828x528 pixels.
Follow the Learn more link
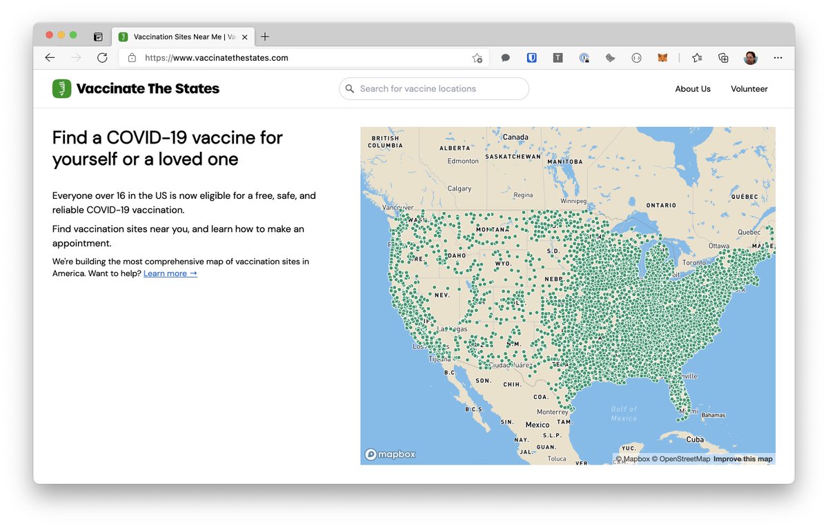click(x=170, y=273)
